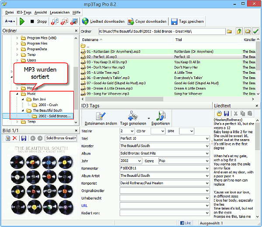Click the Exportieren button
Image resolution: width=262 pixels, height=227 pixels.
(x=160, y=118)
